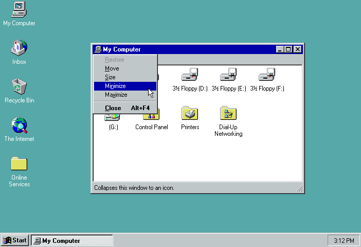Viewport: 361px width, 247px height.
Task: Click the taskbar clock showing 3:12 PM
Action: click(x=343, y=240)
